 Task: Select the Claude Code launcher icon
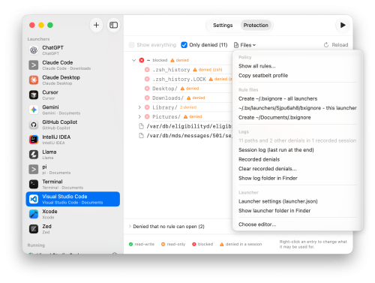pyautogui.click(x=34, y=65)
